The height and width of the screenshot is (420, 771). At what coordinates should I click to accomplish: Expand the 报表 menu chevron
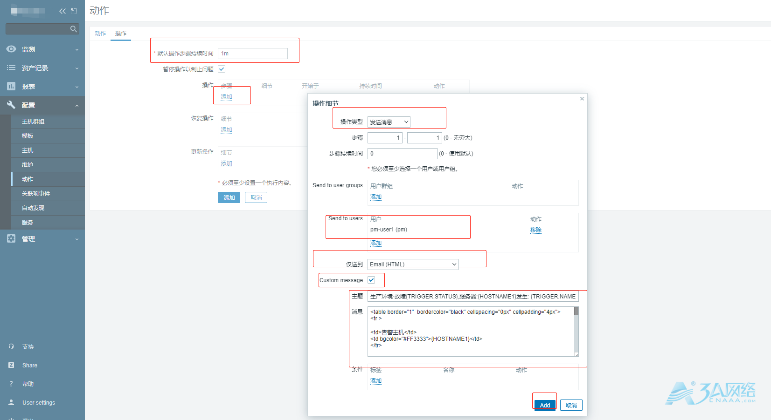pos(77,87)
